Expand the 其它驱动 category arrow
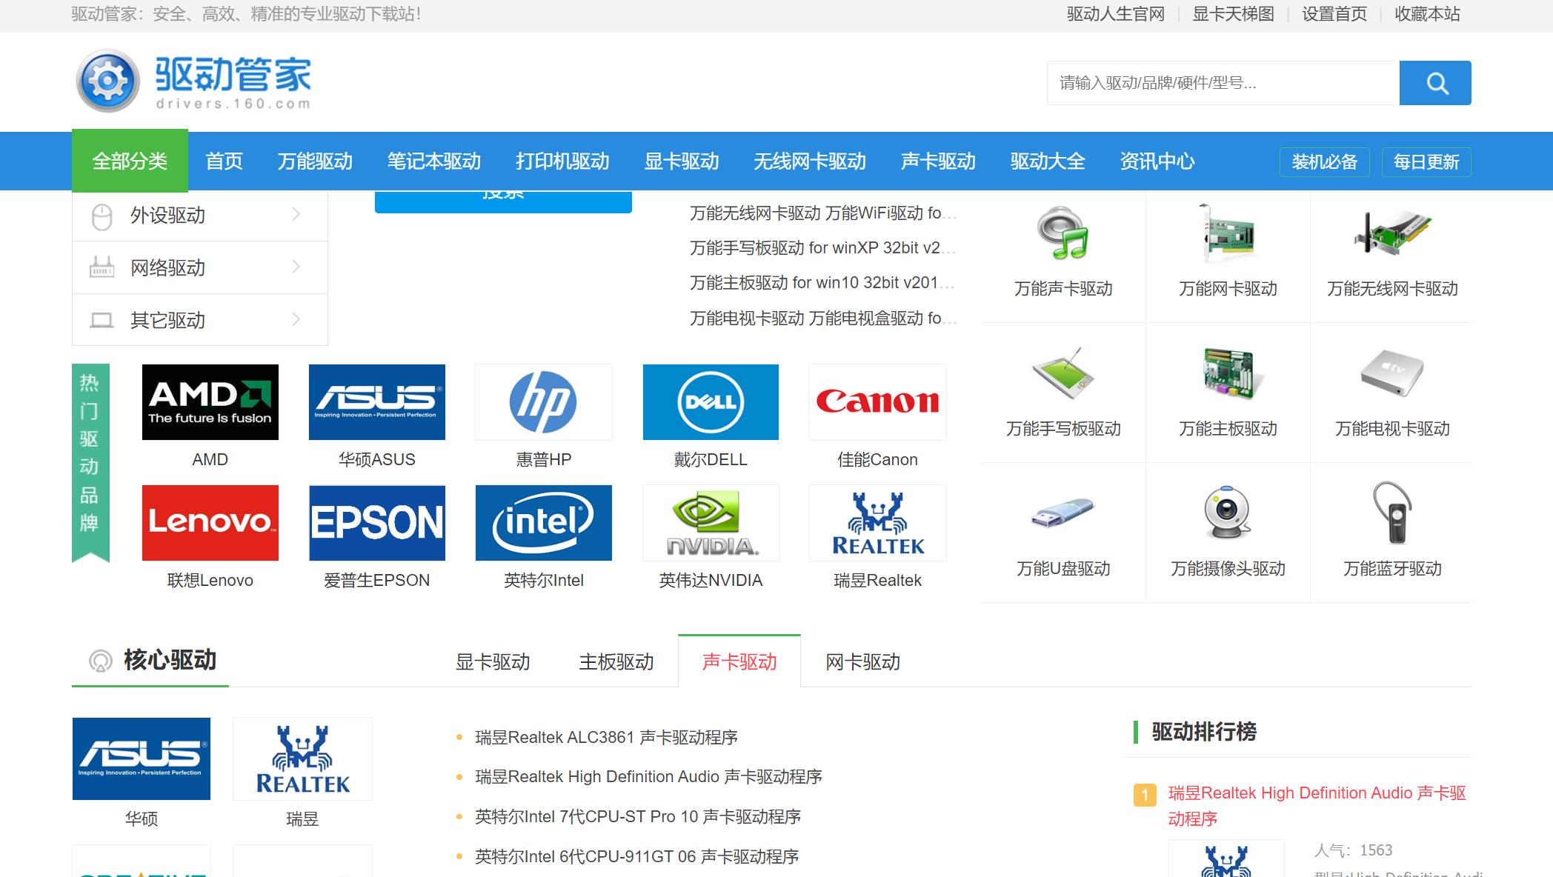 (296, 320)
